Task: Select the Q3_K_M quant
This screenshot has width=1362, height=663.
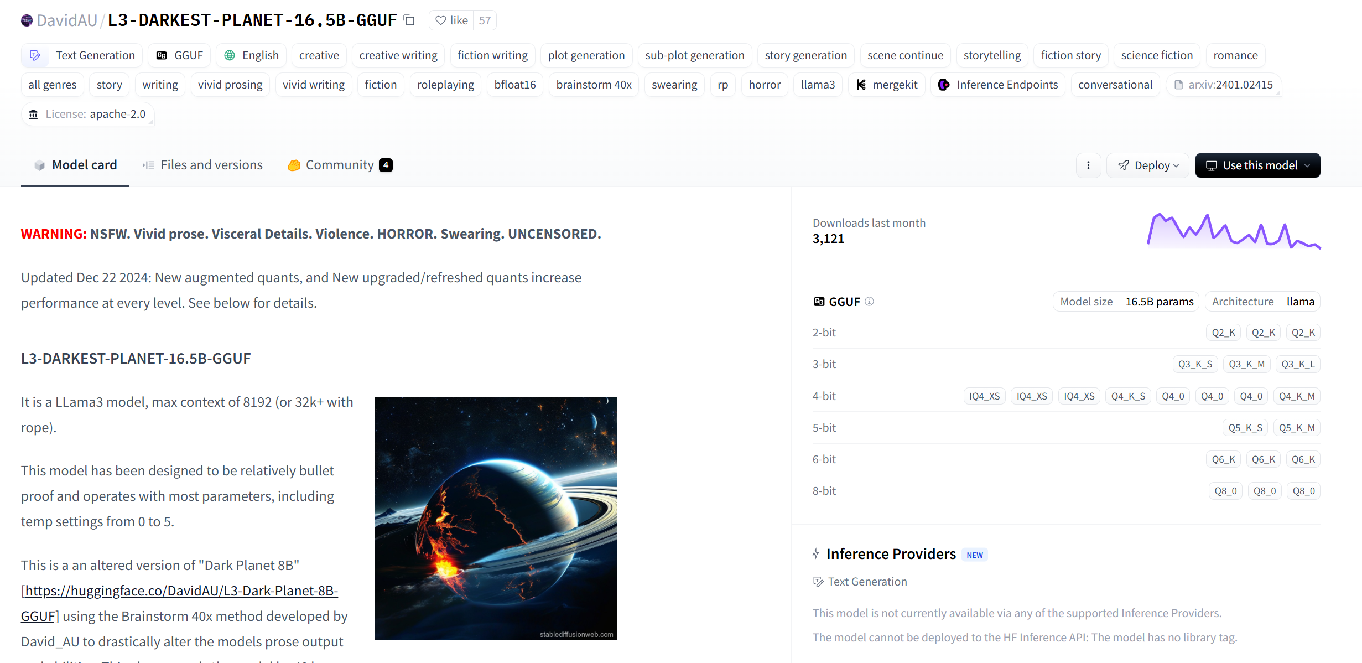Action: (x=1246, y=364)
